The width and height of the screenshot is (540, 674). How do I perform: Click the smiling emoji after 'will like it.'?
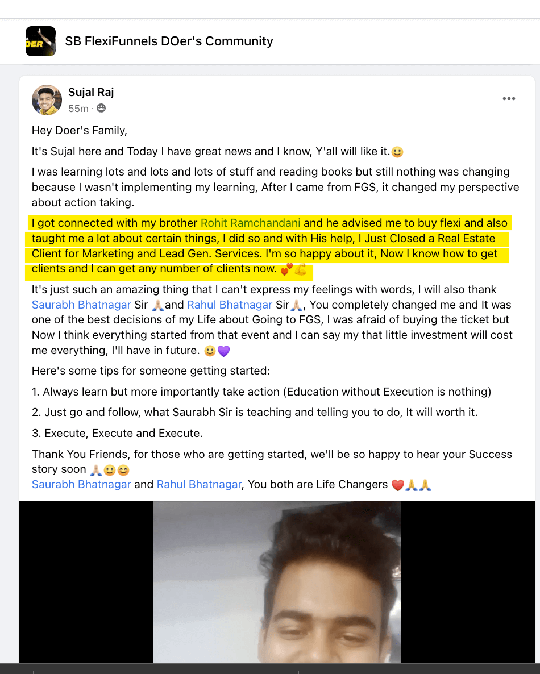coord(397,152)
